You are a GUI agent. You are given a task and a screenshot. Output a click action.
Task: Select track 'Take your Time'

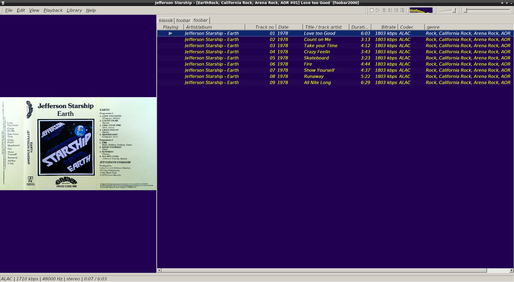click(321, 46)
